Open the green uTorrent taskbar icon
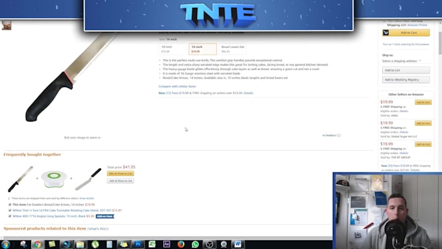Screen dimensions: 442x249 tap(95, 244)
